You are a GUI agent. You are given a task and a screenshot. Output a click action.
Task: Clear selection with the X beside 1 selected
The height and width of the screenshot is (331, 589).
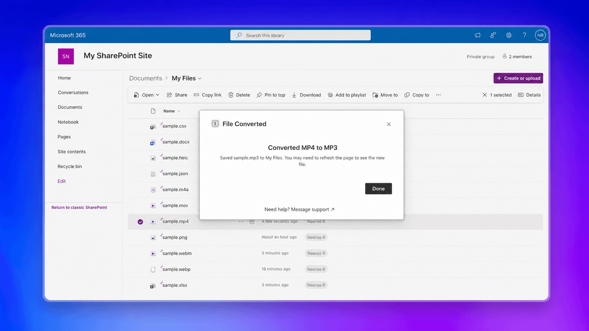485,95
